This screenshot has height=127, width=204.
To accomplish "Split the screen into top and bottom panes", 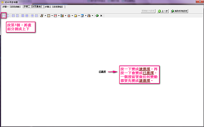I will 4,16.
